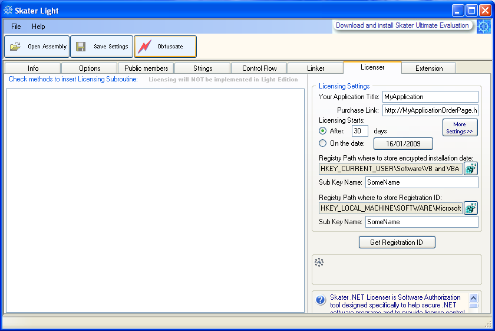The image size is (495, 331).
Task: Select the After days radio button
Action: (x=323, y=130)
